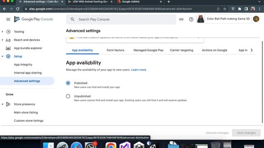Open the browser extensions puzzle icon
The width and height of the screenshot is (264, 148).
[x=239, y=9]
